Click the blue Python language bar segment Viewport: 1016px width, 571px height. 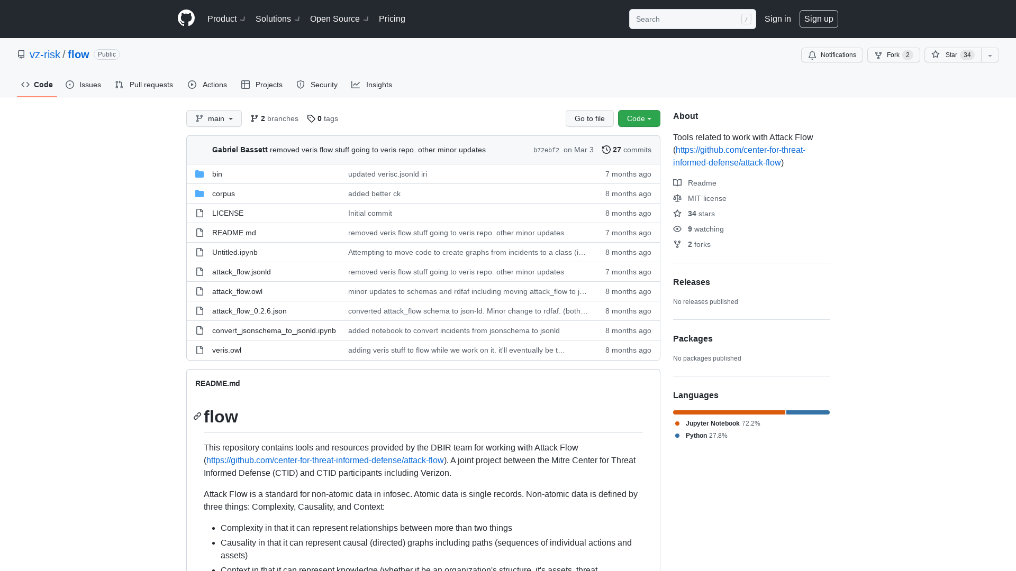(x=808, y=412)
